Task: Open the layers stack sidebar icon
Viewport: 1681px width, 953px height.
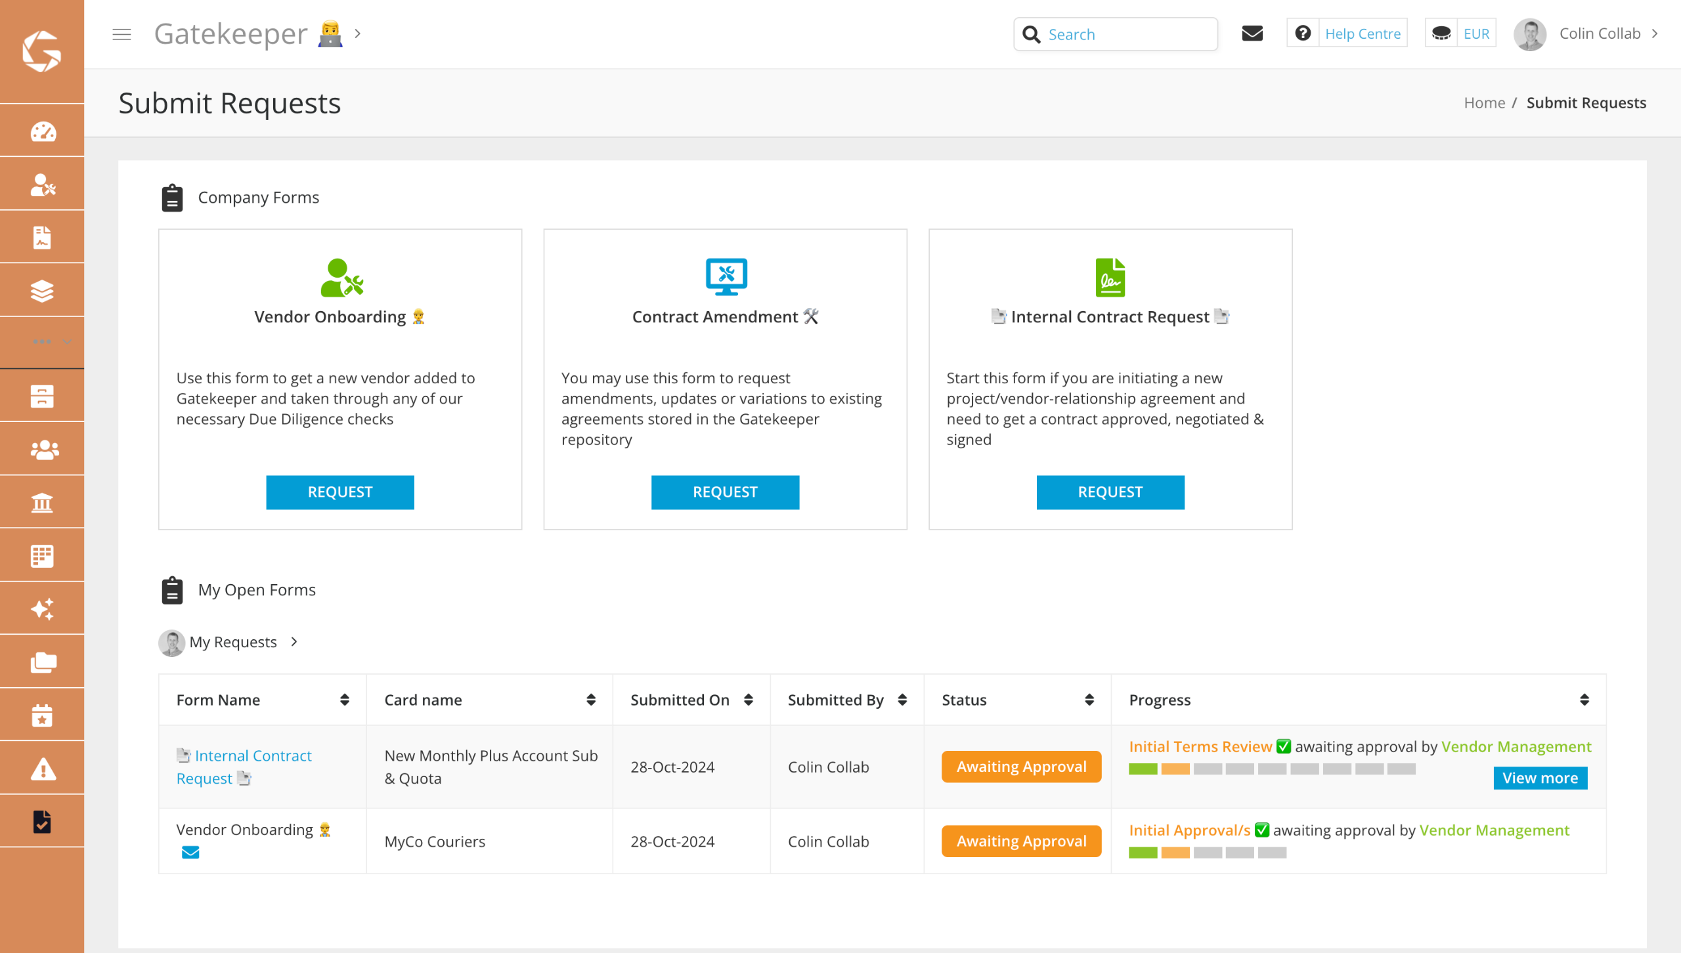Action: [x=43, y=291]
